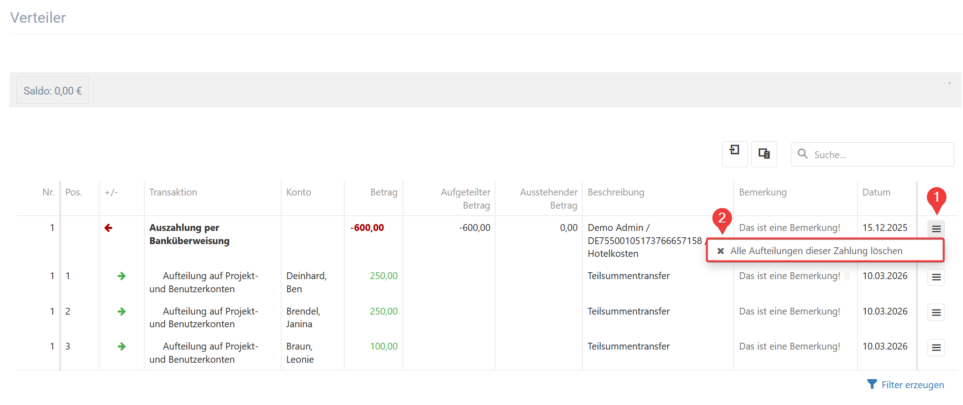The width and height of the screenshot is (963, 405).
Task: Click the Konto column header
Action: (299, 192)
